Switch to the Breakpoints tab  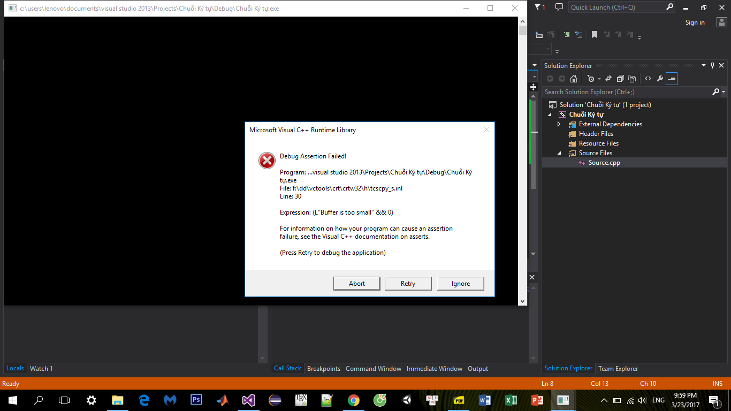323,369
